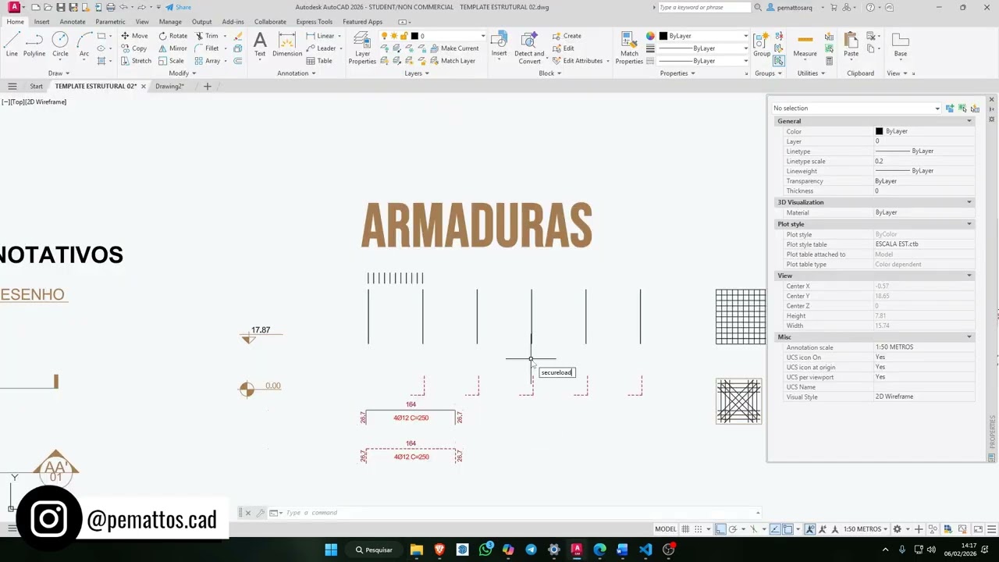Expand the Draw panel flyout
The image size is (999, 562).
click(x=59, y=73)
